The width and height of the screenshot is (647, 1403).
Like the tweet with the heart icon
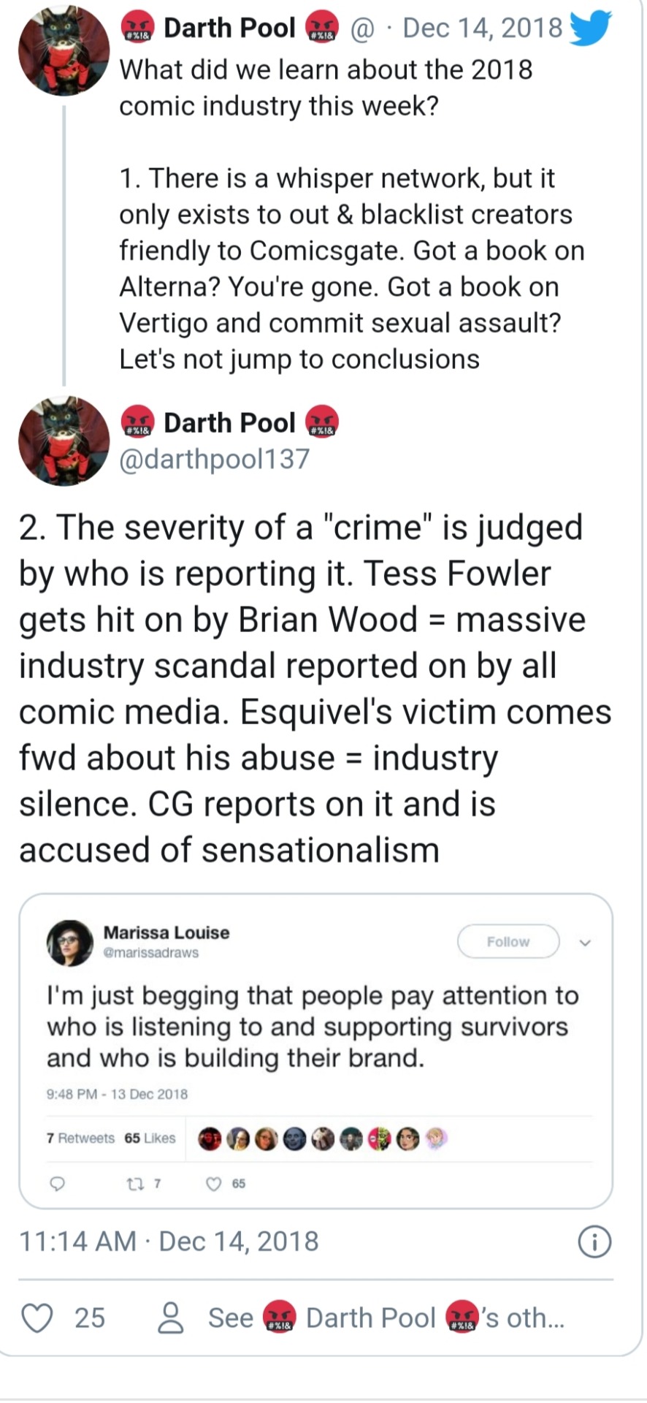[37, 1318]
